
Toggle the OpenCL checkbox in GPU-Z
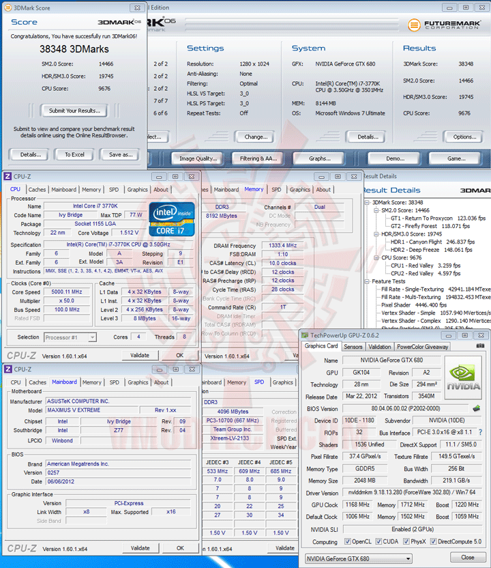click(x=347, y=541)
